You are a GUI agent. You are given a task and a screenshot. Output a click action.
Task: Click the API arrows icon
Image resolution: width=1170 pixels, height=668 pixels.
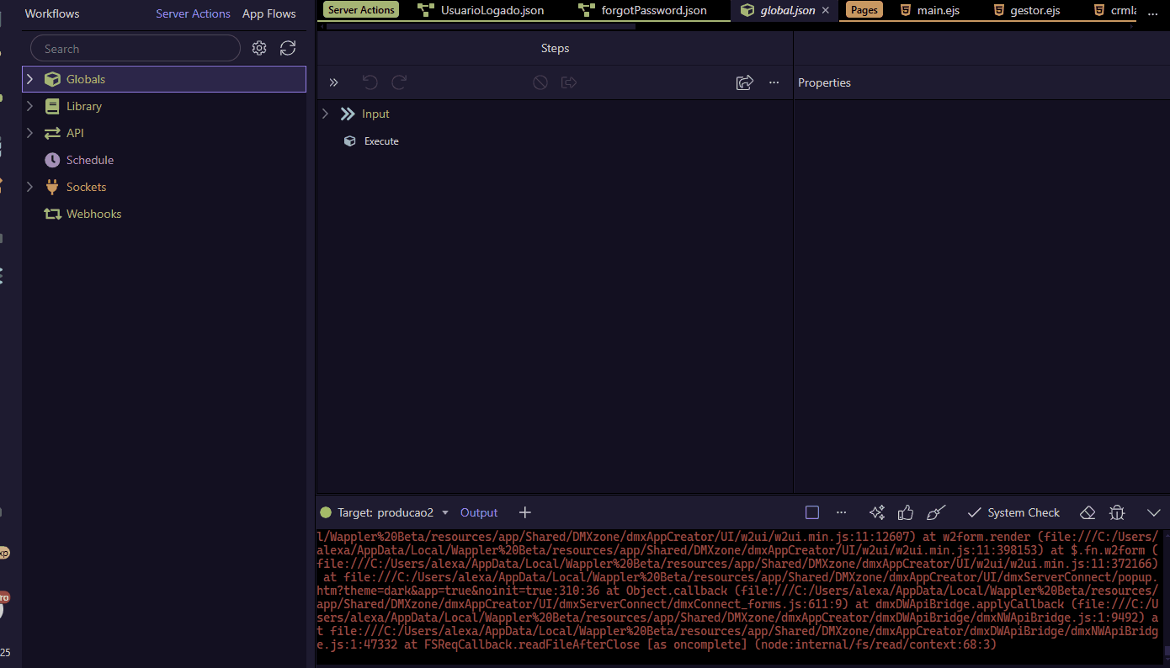52,133
